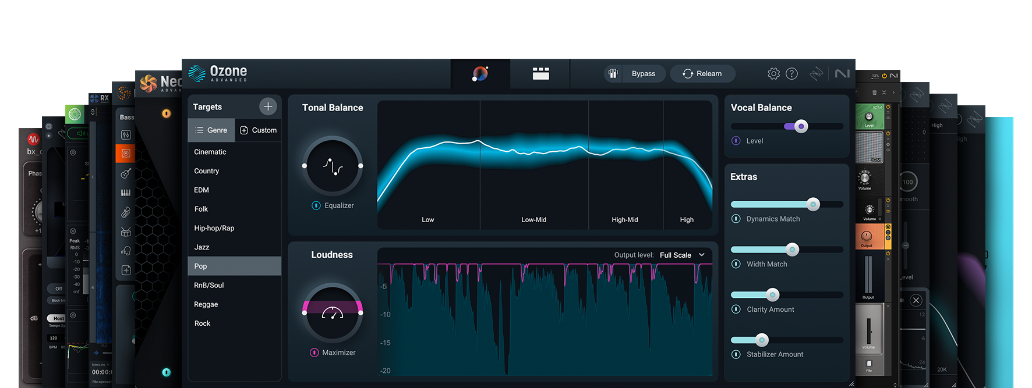Select the Reggae genre target
Screen dimensions: 1032x388
point(235,304)
